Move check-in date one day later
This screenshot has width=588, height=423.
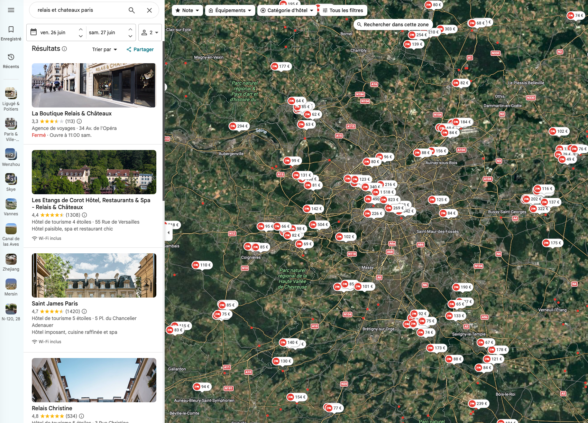point(81,29)
